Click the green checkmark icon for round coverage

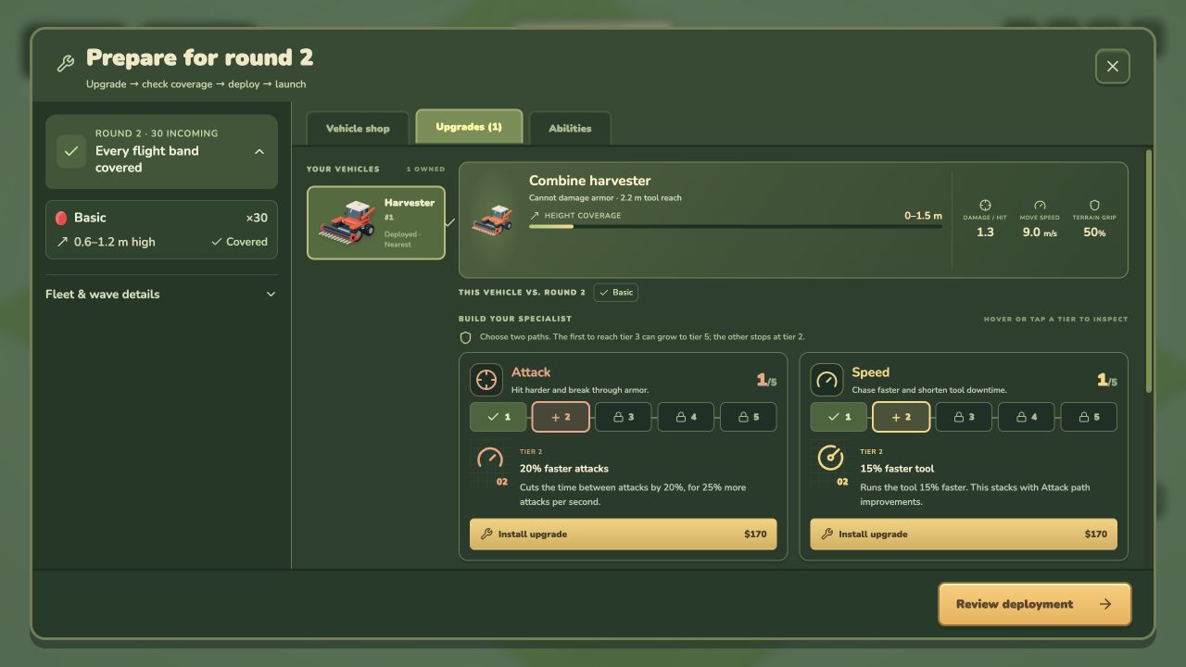point(71,152)
